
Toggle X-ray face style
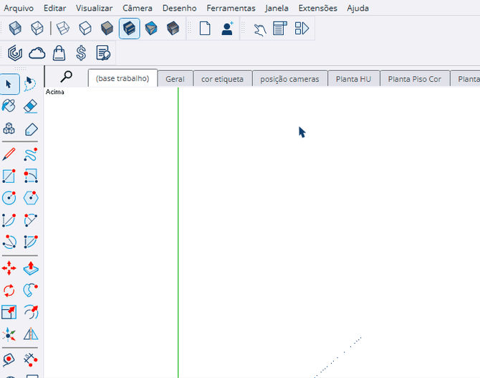pos(15,29)
